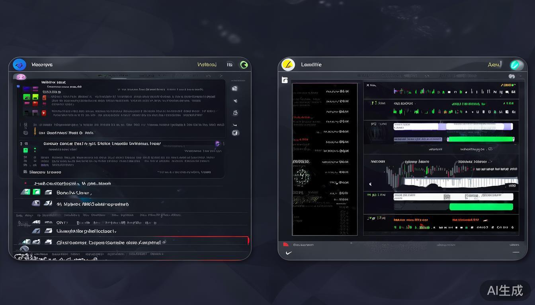Toggle the green square beside the Bonely row

click(x=36, y=192)
